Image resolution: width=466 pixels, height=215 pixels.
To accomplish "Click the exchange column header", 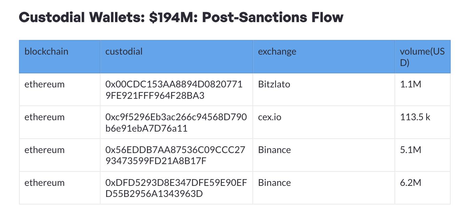I will (277, 52).
